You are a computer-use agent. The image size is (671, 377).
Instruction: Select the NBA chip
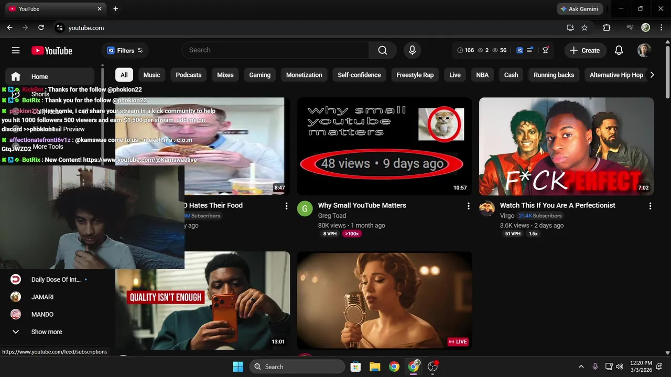click(x=482, y=75)
